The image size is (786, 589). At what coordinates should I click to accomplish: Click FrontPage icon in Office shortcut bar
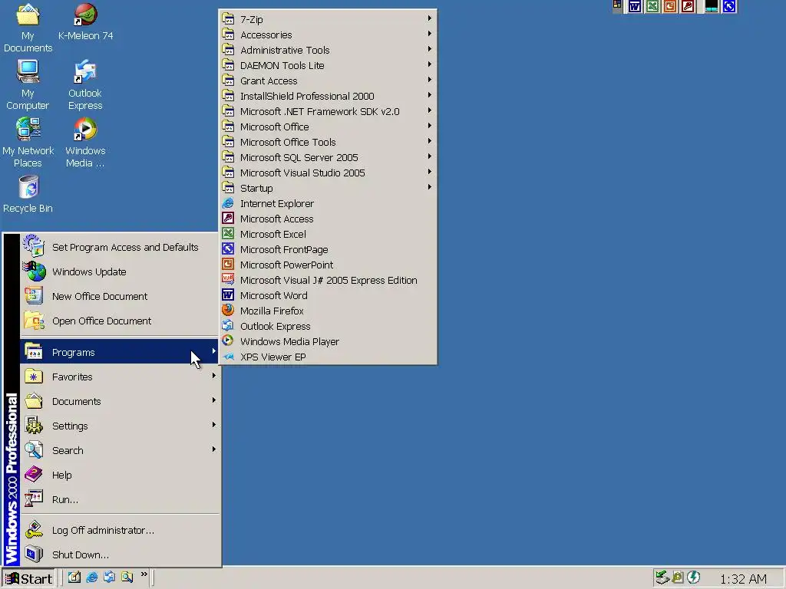tap(729, 6)
